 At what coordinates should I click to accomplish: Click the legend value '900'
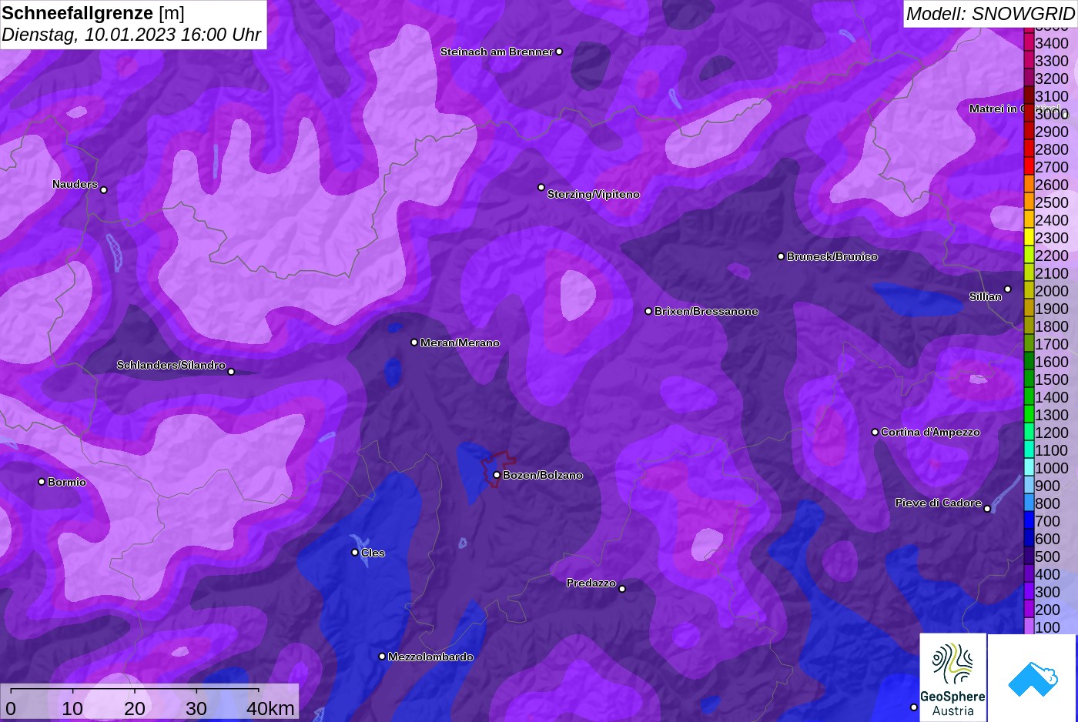coord(1048,486)
